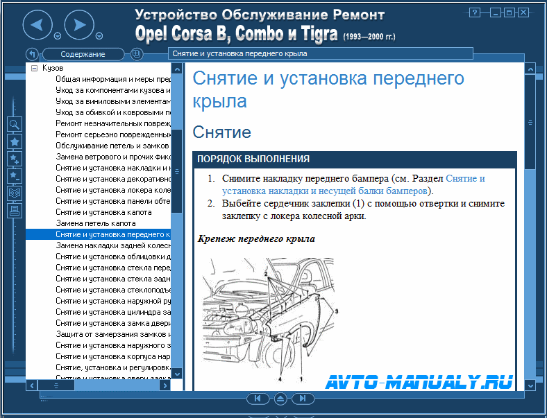Viewport: 547px width, 418px height.
Task: Open Снятие и установка капота topic
Action: point(103,212)
